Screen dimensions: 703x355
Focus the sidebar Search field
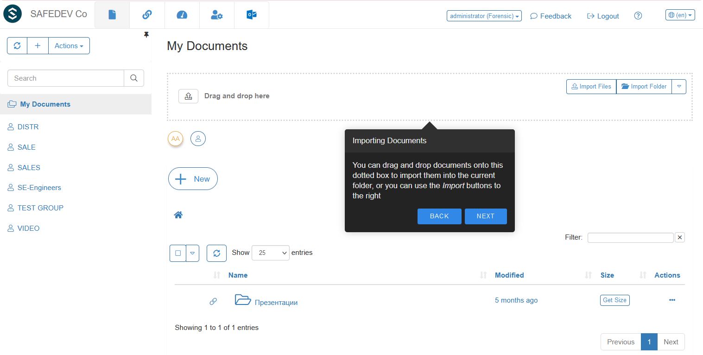pyautogui.click(x=66, y=78)
